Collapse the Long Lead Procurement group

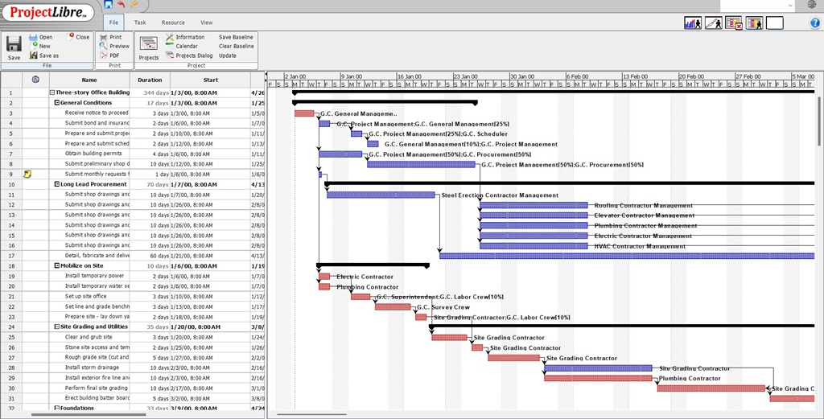(x=57, y=184)
